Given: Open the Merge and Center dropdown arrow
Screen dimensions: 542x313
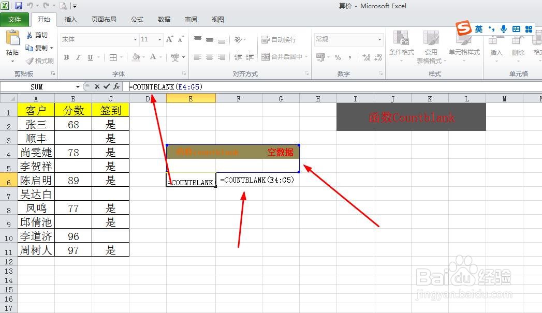Looking at the screenshot, I should (x=306, y=57).
